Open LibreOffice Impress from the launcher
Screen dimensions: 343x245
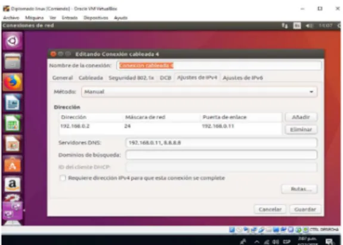click(13, 144)
